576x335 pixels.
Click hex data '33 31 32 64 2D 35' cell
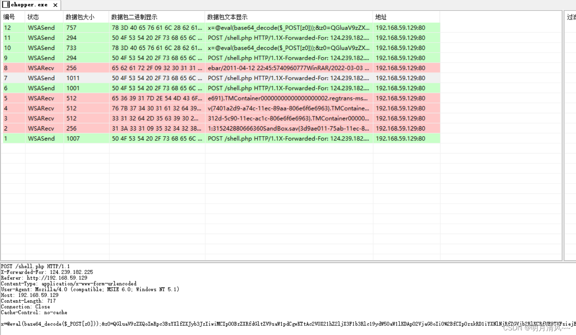click(x=155, y=118)
